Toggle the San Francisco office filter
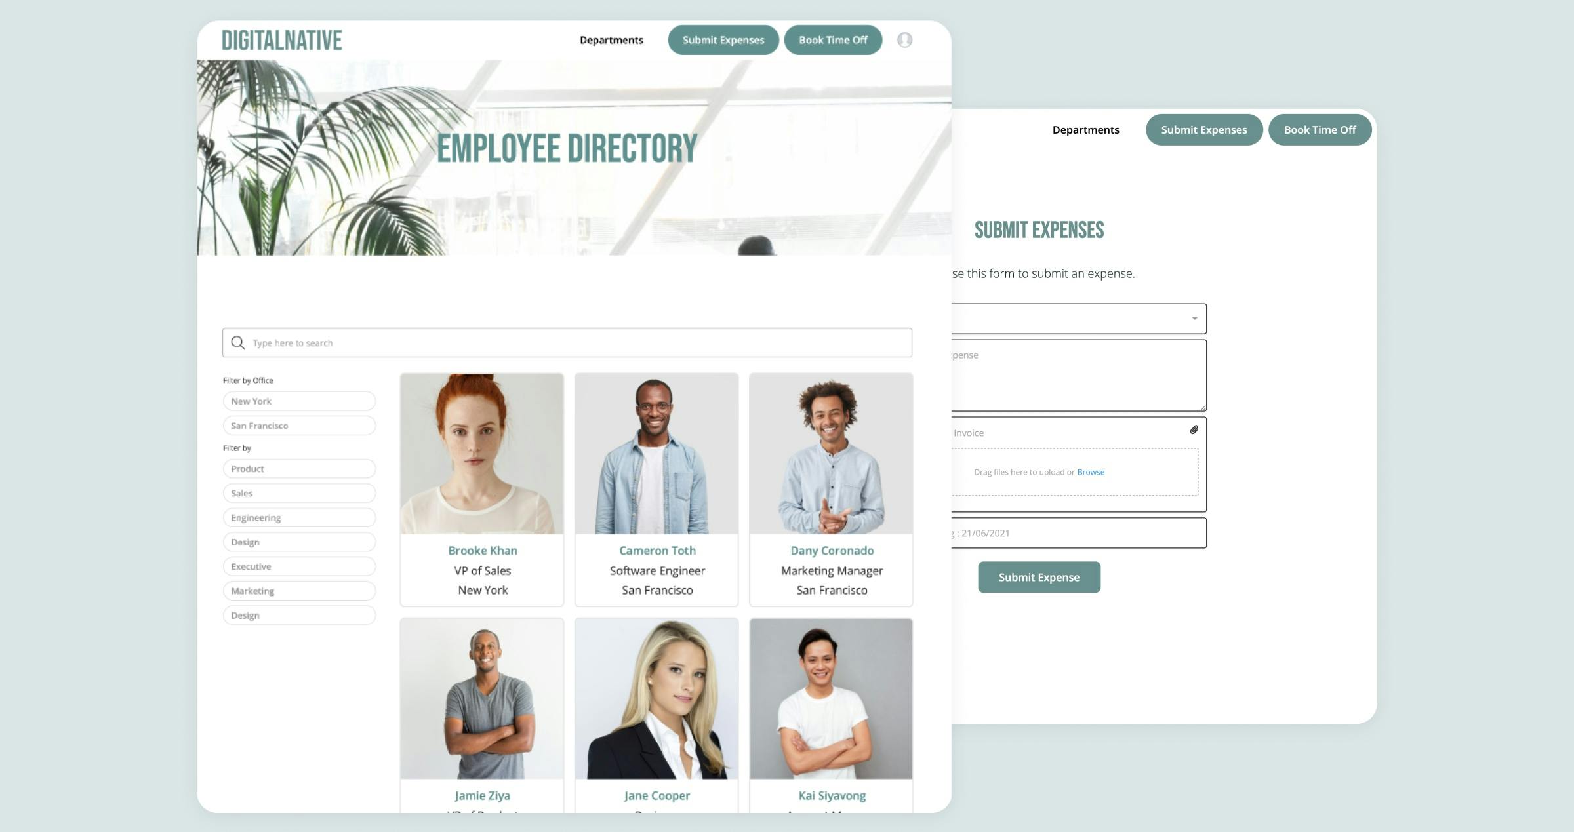The height and width of the screenshot is (832, 1574). click(x=300, y=425)
